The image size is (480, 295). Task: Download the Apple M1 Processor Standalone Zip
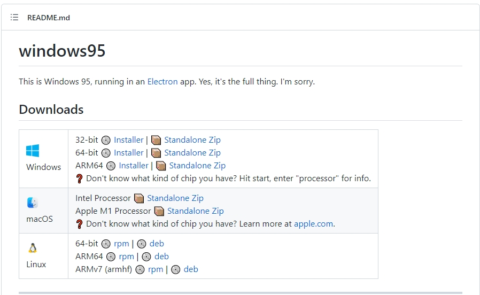click(196, 211)
